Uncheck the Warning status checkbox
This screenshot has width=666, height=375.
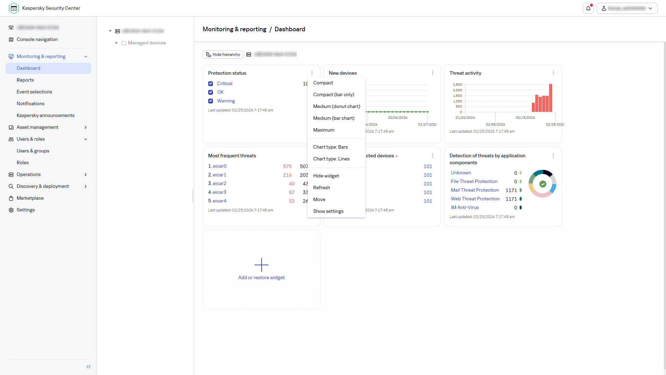tap(211, 101)
